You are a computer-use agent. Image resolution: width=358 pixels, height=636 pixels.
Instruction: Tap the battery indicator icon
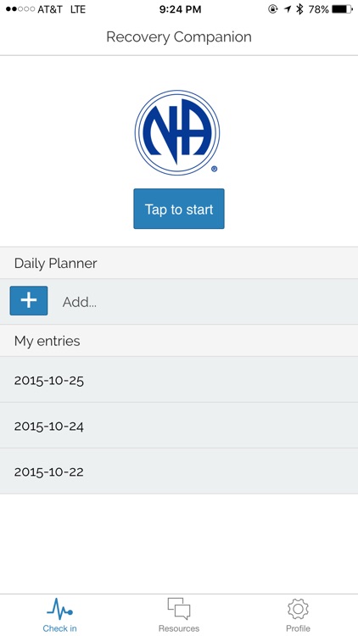pos(342,9)
